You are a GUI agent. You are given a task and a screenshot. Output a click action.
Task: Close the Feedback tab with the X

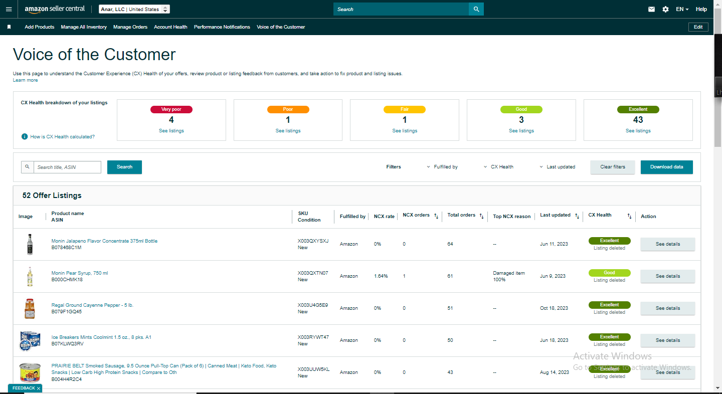[x=39, y=388]
